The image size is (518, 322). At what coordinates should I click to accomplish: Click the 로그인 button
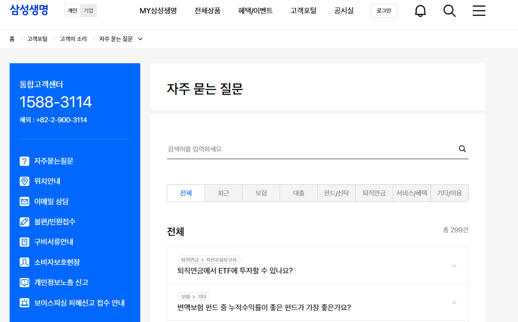click(x=384, y=10)
